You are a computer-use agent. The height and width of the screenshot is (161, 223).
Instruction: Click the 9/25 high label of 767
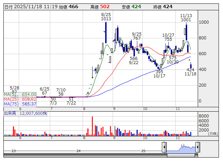pyautogui.click(x=137, y=36)
